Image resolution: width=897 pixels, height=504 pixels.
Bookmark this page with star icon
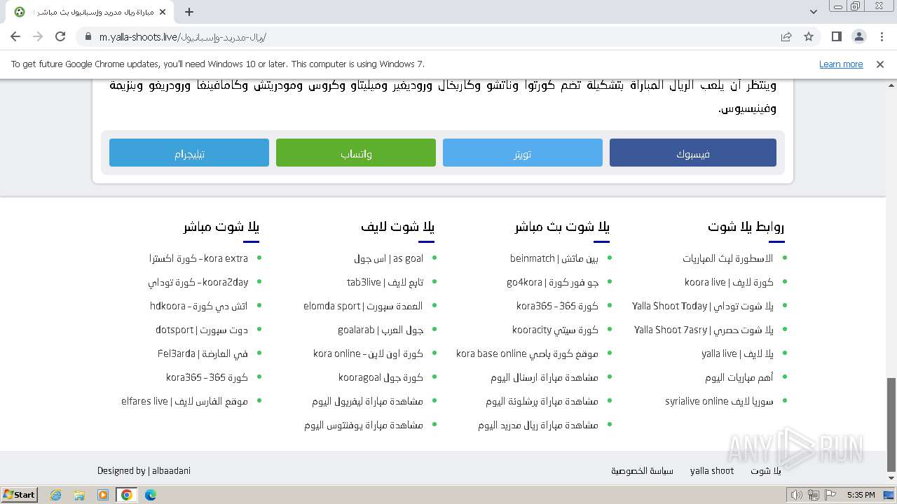(809, 37)
